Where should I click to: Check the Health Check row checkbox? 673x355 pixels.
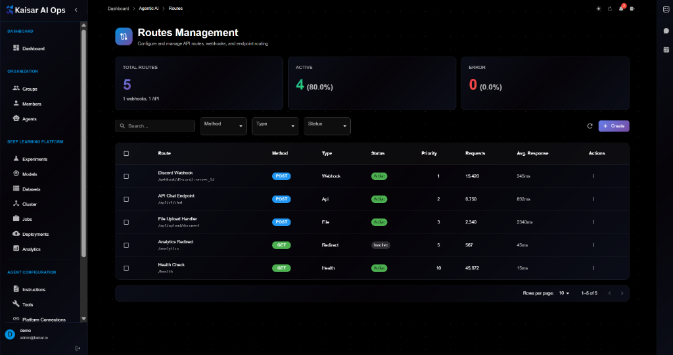126,268
